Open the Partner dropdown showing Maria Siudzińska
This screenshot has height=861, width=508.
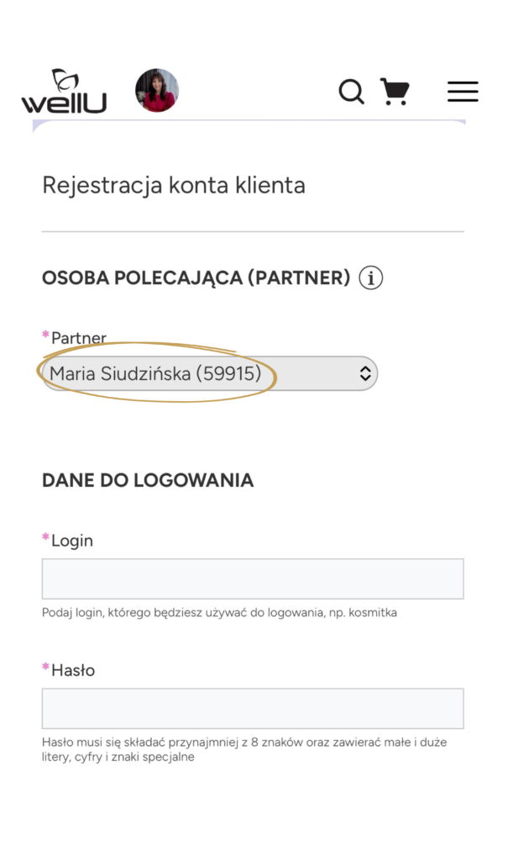coord(202,373)
